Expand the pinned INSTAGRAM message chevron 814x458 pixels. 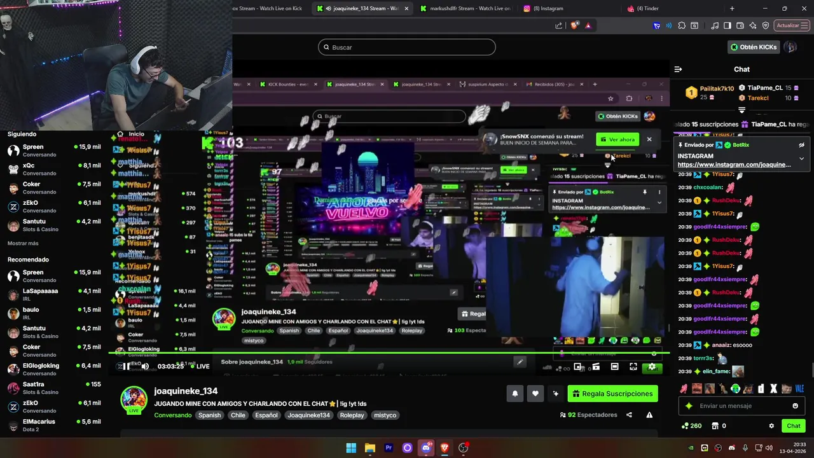point(801,158)
